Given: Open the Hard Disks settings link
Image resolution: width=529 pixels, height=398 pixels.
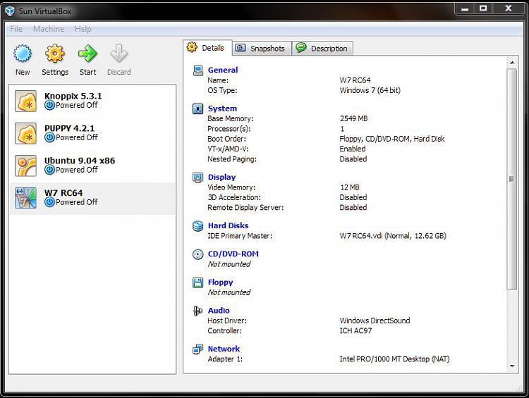Looking at the screenshot, I should click(x=228, y=226).
